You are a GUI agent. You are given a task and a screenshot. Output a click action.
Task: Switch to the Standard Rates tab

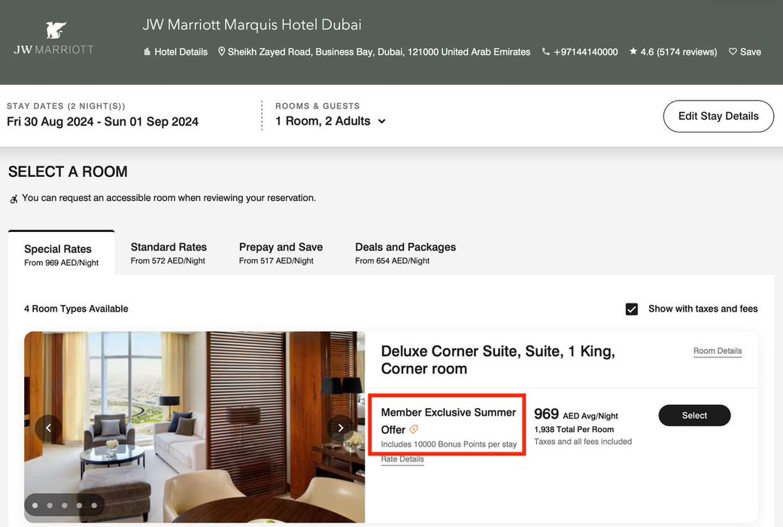[x=168, y=252]
